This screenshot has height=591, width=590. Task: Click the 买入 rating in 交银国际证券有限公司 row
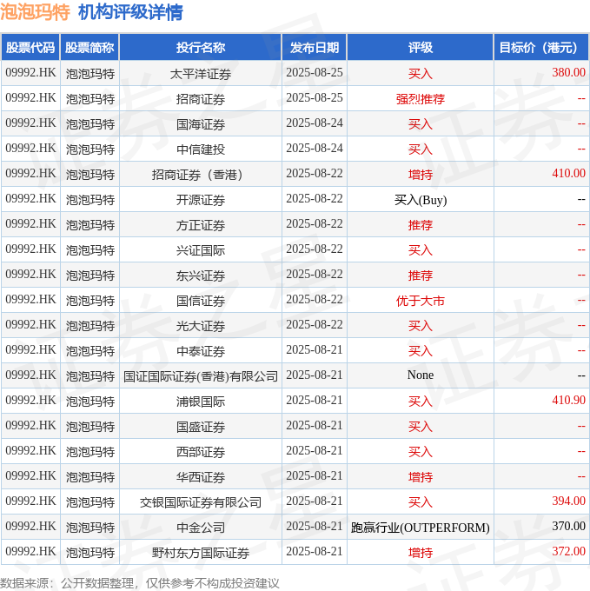(420, 502)
